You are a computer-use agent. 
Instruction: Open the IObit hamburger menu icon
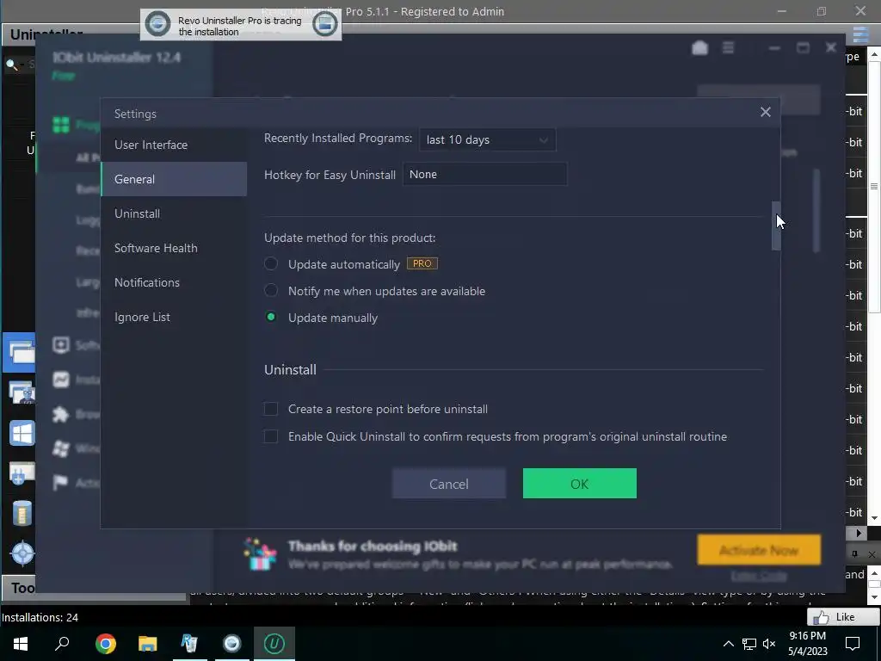[x=728, y=48]
